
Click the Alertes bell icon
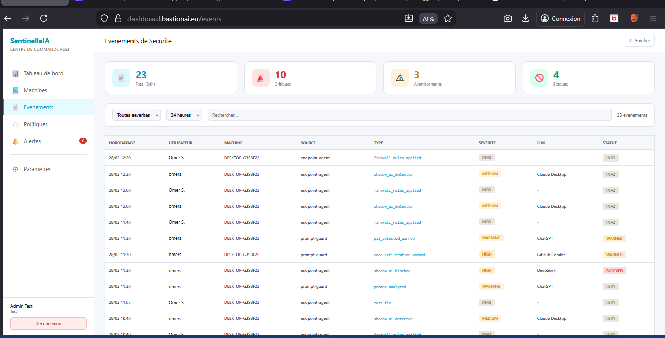click(x=16, y=141)
